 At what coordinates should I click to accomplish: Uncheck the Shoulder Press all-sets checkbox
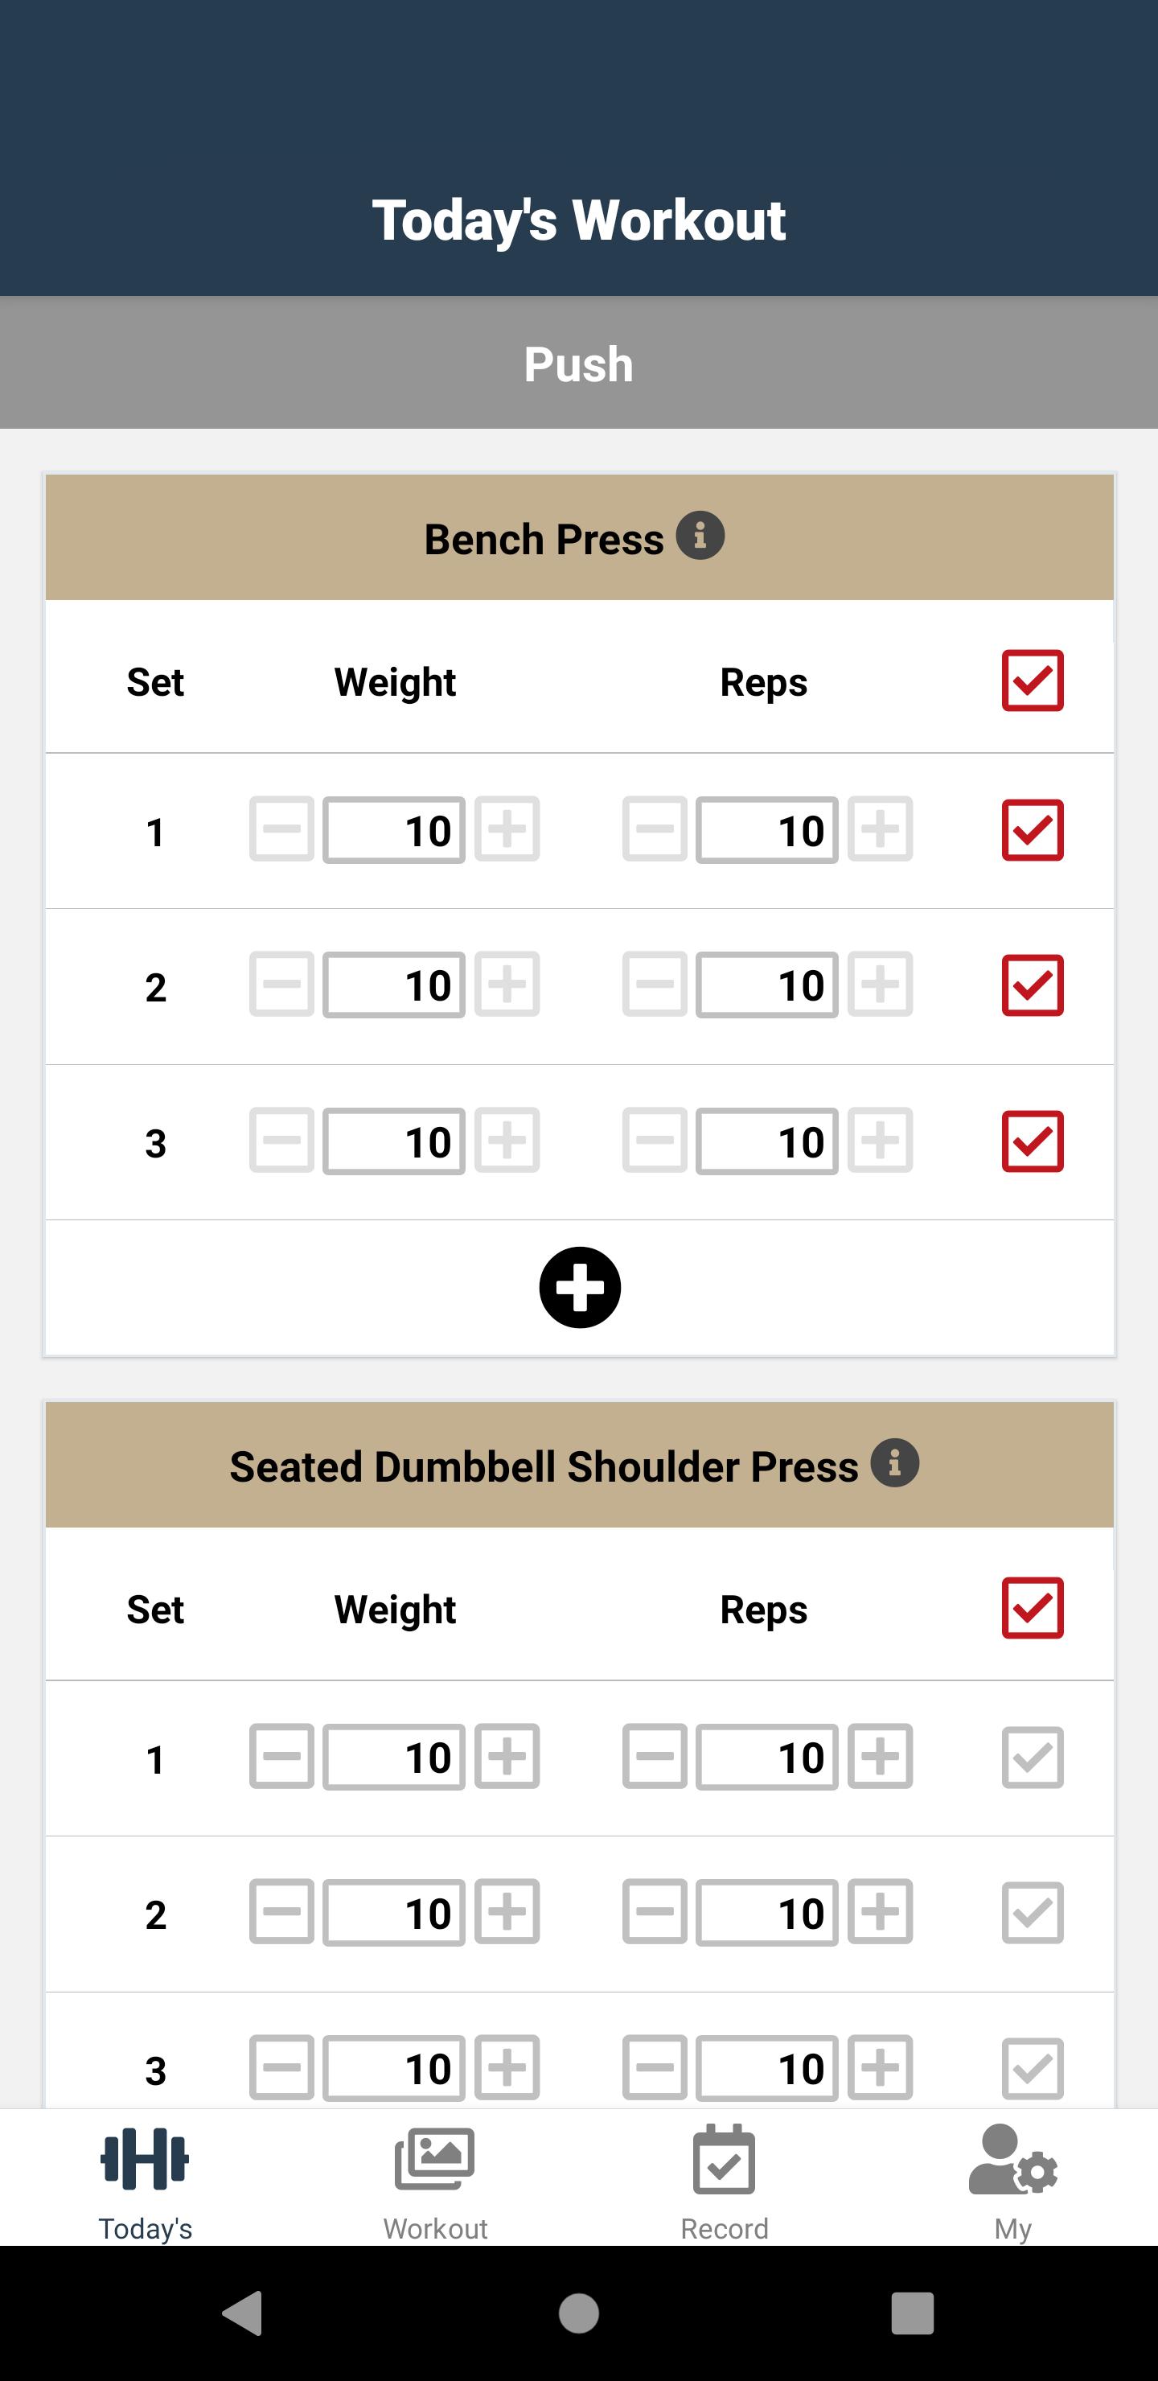point(1033,1608)
